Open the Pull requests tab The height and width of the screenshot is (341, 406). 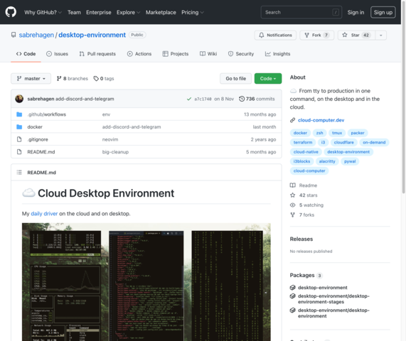(x=97, y=54)
